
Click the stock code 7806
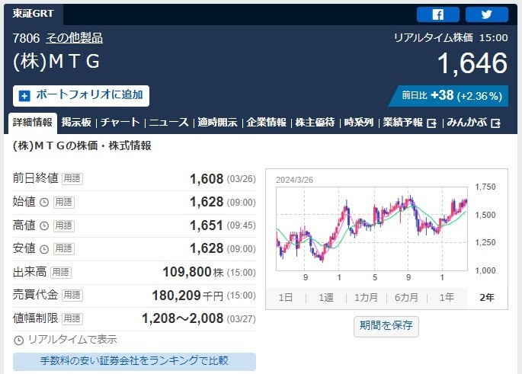click(x=26, y=38)
